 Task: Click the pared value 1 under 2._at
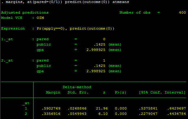pyautogui.click(x=104, y=61)
